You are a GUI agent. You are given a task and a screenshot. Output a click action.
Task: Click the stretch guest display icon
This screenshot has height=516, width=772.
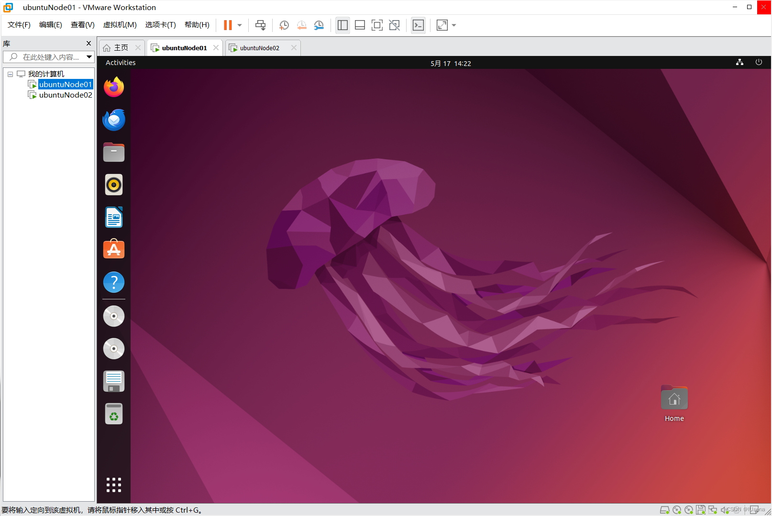point(442,25)
